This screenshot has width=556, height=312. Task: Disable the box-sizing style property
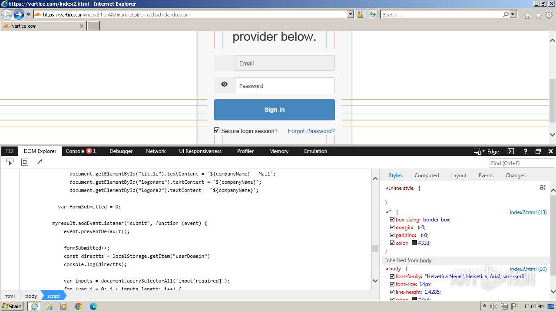(392, 220)
